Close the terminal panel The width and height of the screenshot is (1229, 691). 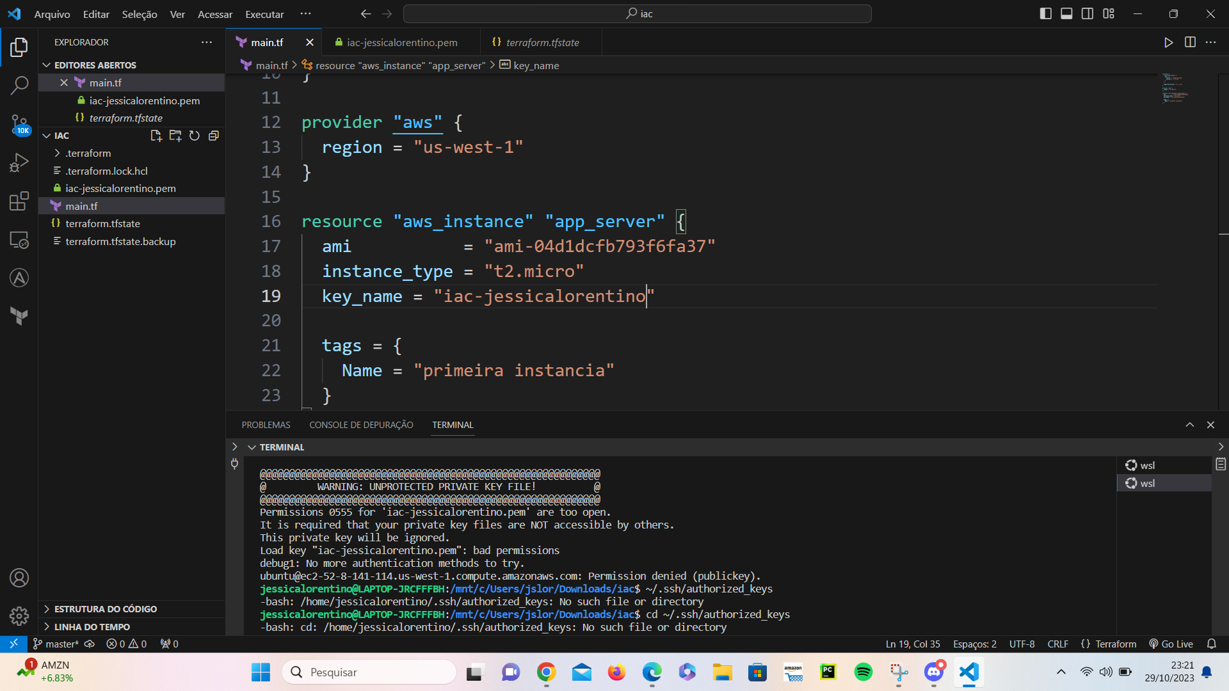[x=1210, y=425]
